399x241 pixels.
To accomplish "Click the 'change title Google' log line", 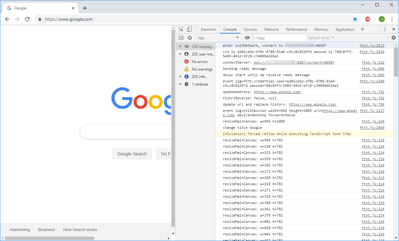I will point(242,128).
